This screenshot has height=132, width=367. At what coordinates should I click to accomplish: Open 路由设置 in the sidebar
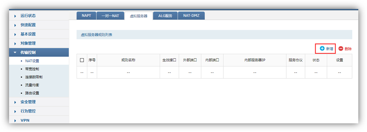[x=32, y=93]
